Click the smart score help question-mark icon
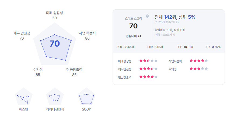The height and width of the screenshot is (114, 227). 147,16
